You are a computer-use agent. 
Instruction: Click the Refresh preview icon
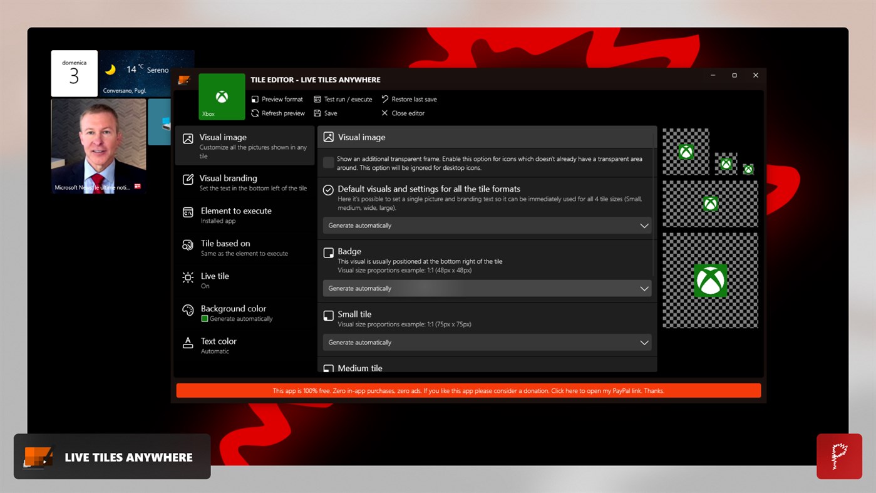pos(255,113)
